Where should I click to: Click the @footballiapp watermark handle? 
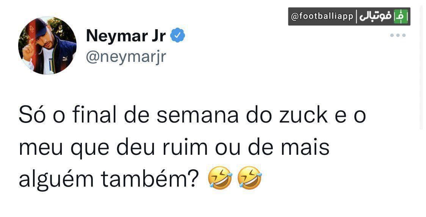coord(322,16)
